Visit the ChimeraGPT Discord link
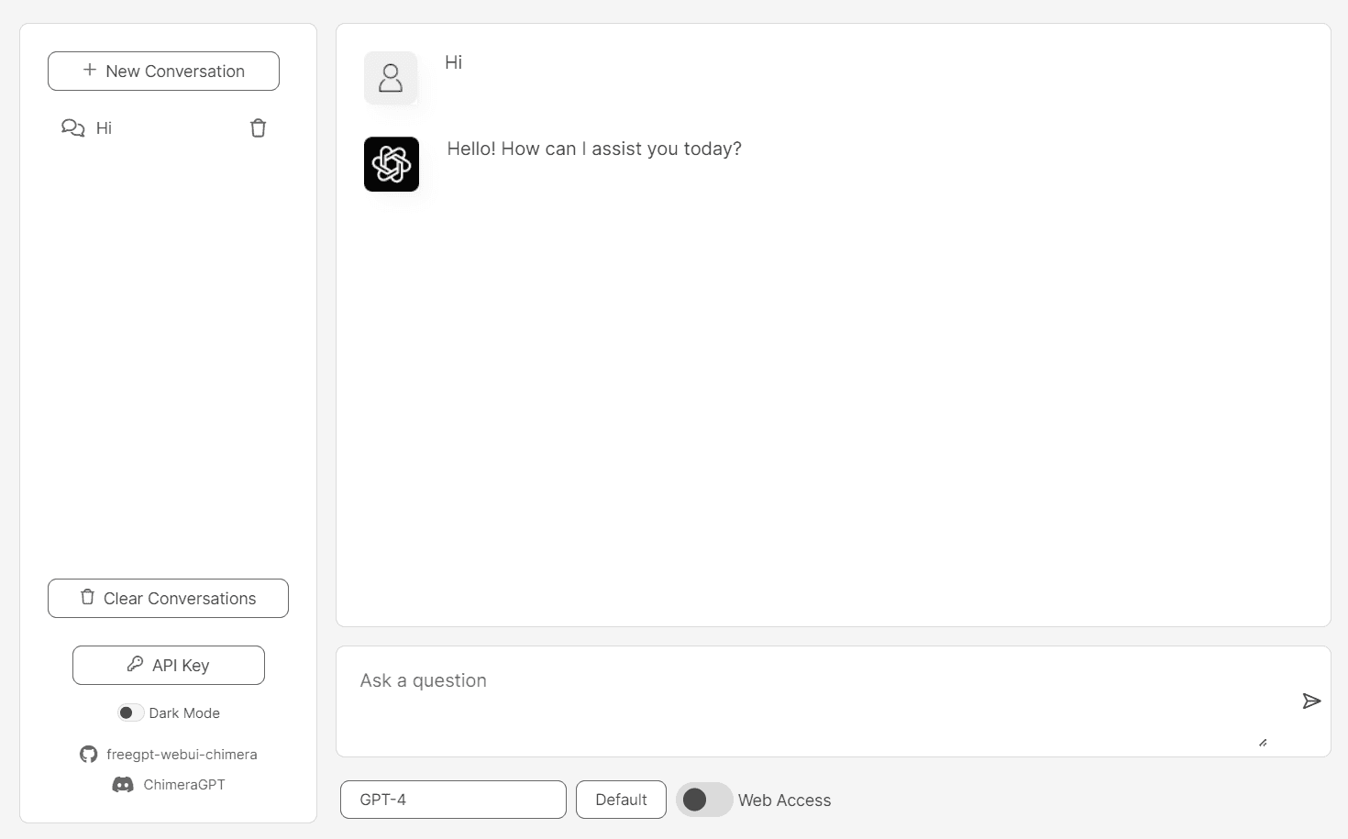The height and width of the screenshot is (839, 1348). pyautogui.click(x=184, y=785)
